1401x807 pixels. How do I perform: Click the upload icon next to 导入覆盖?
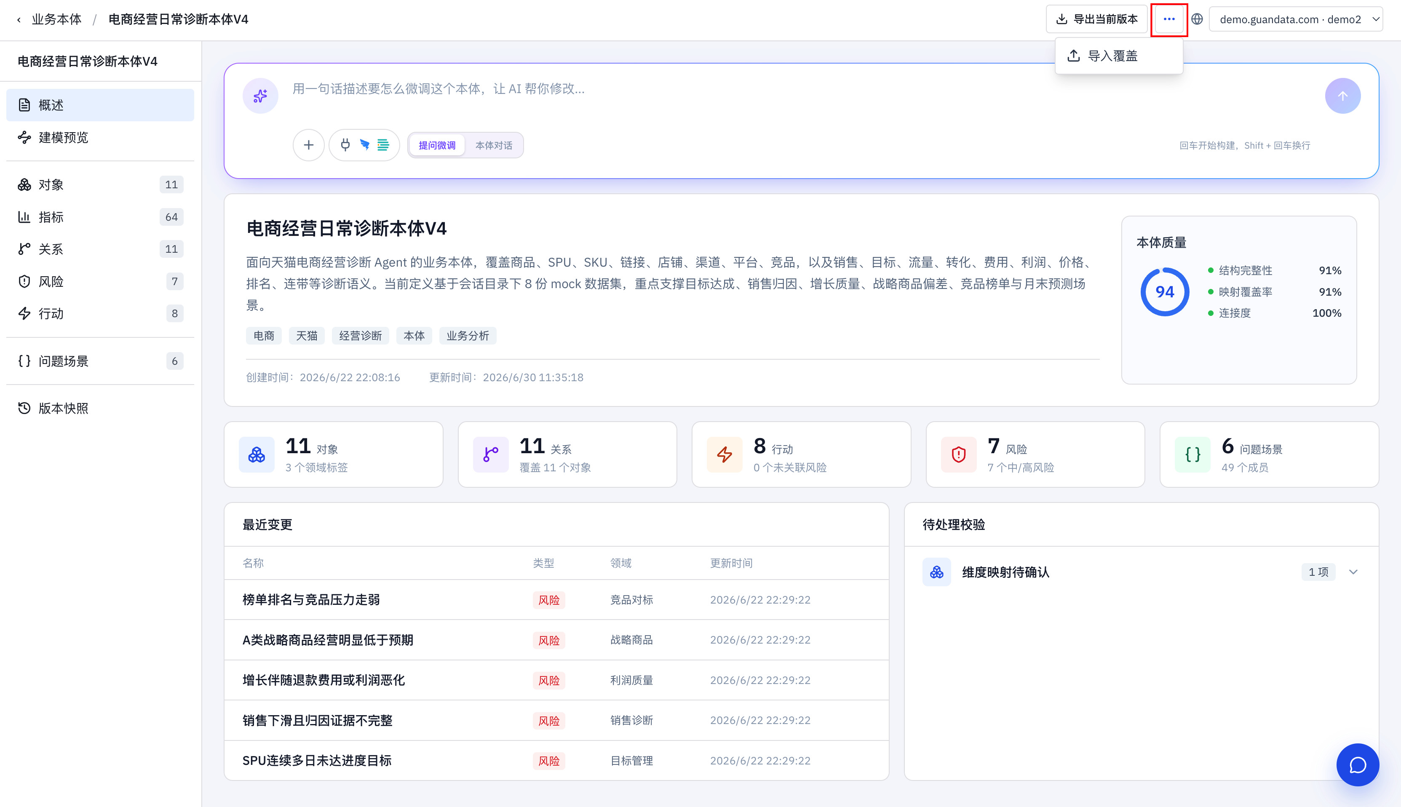[1073, 56]
